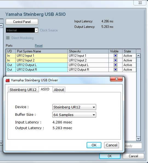Click the left panel scroll down arrow
This screenshot has width=148, height=163.
1,143
